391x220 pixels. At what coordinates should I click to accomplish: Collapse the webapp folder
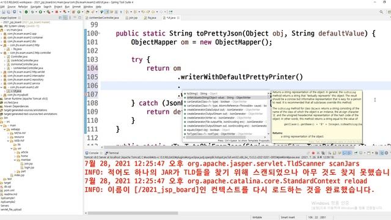tap(5, 130)
